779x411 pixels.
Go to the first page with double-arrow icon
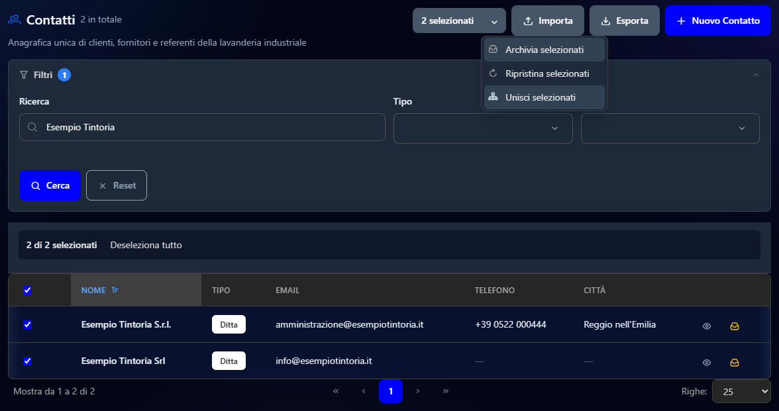point(336,391)
